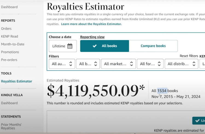Open Learn more about the Royalties Estimator
The image size is (205, 134).
click(x=91, y=24)
